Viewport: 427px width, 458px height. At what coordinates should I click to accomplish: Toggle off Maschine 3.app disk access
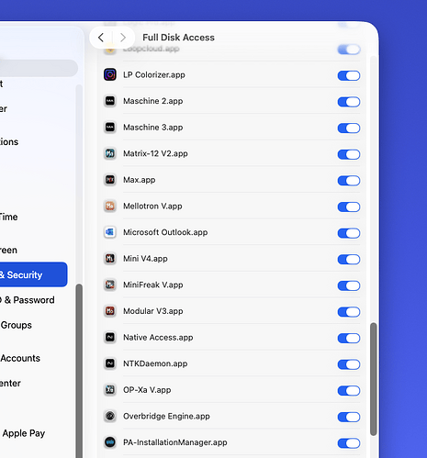[349, 128]
